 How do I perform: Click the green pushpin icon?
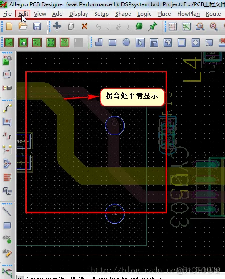point(153,26)
